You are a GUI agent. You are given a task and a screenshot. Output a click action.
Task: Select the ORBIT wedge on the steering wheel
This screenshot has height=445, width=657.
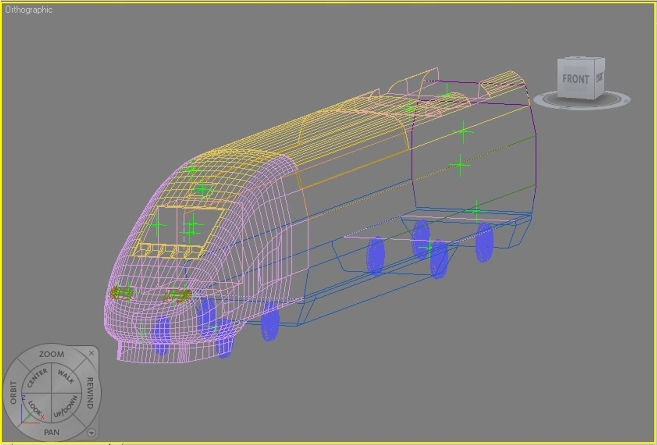pos(13,393)
